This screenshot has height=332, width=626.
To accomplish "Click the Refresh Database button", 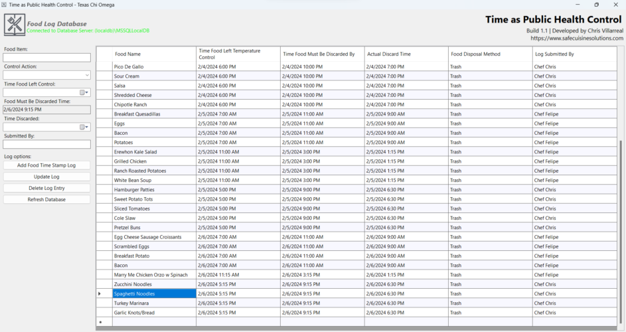I will (46, 199).
